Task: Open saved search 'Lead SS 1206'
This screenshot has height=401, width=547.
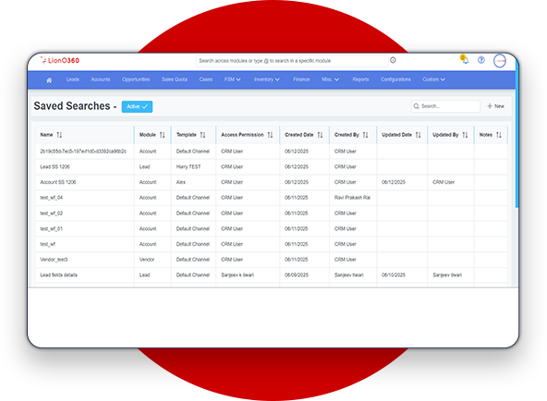Action: (x=55, y=167)
